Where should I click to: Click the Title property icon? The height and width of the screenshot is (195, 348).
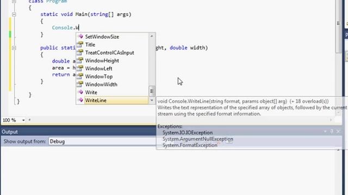point(80,44)
